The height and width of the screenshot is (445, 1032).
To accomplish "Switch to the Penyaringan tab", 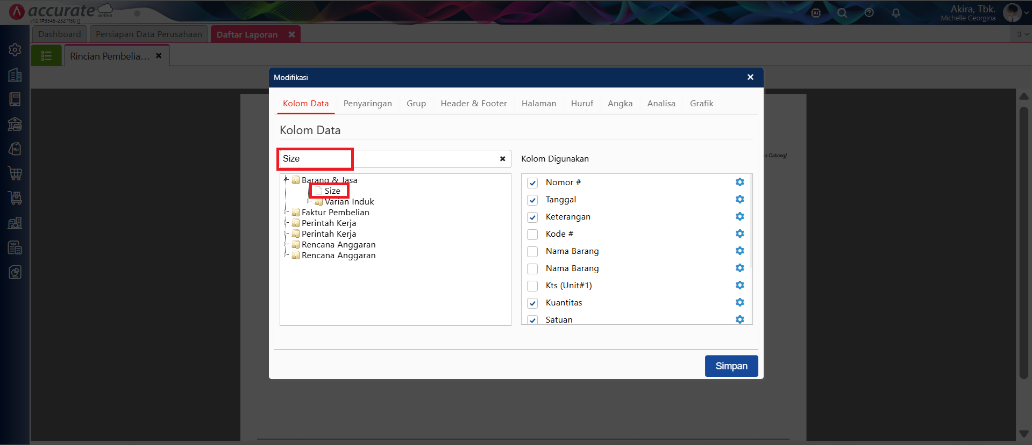I will point(367,104).
